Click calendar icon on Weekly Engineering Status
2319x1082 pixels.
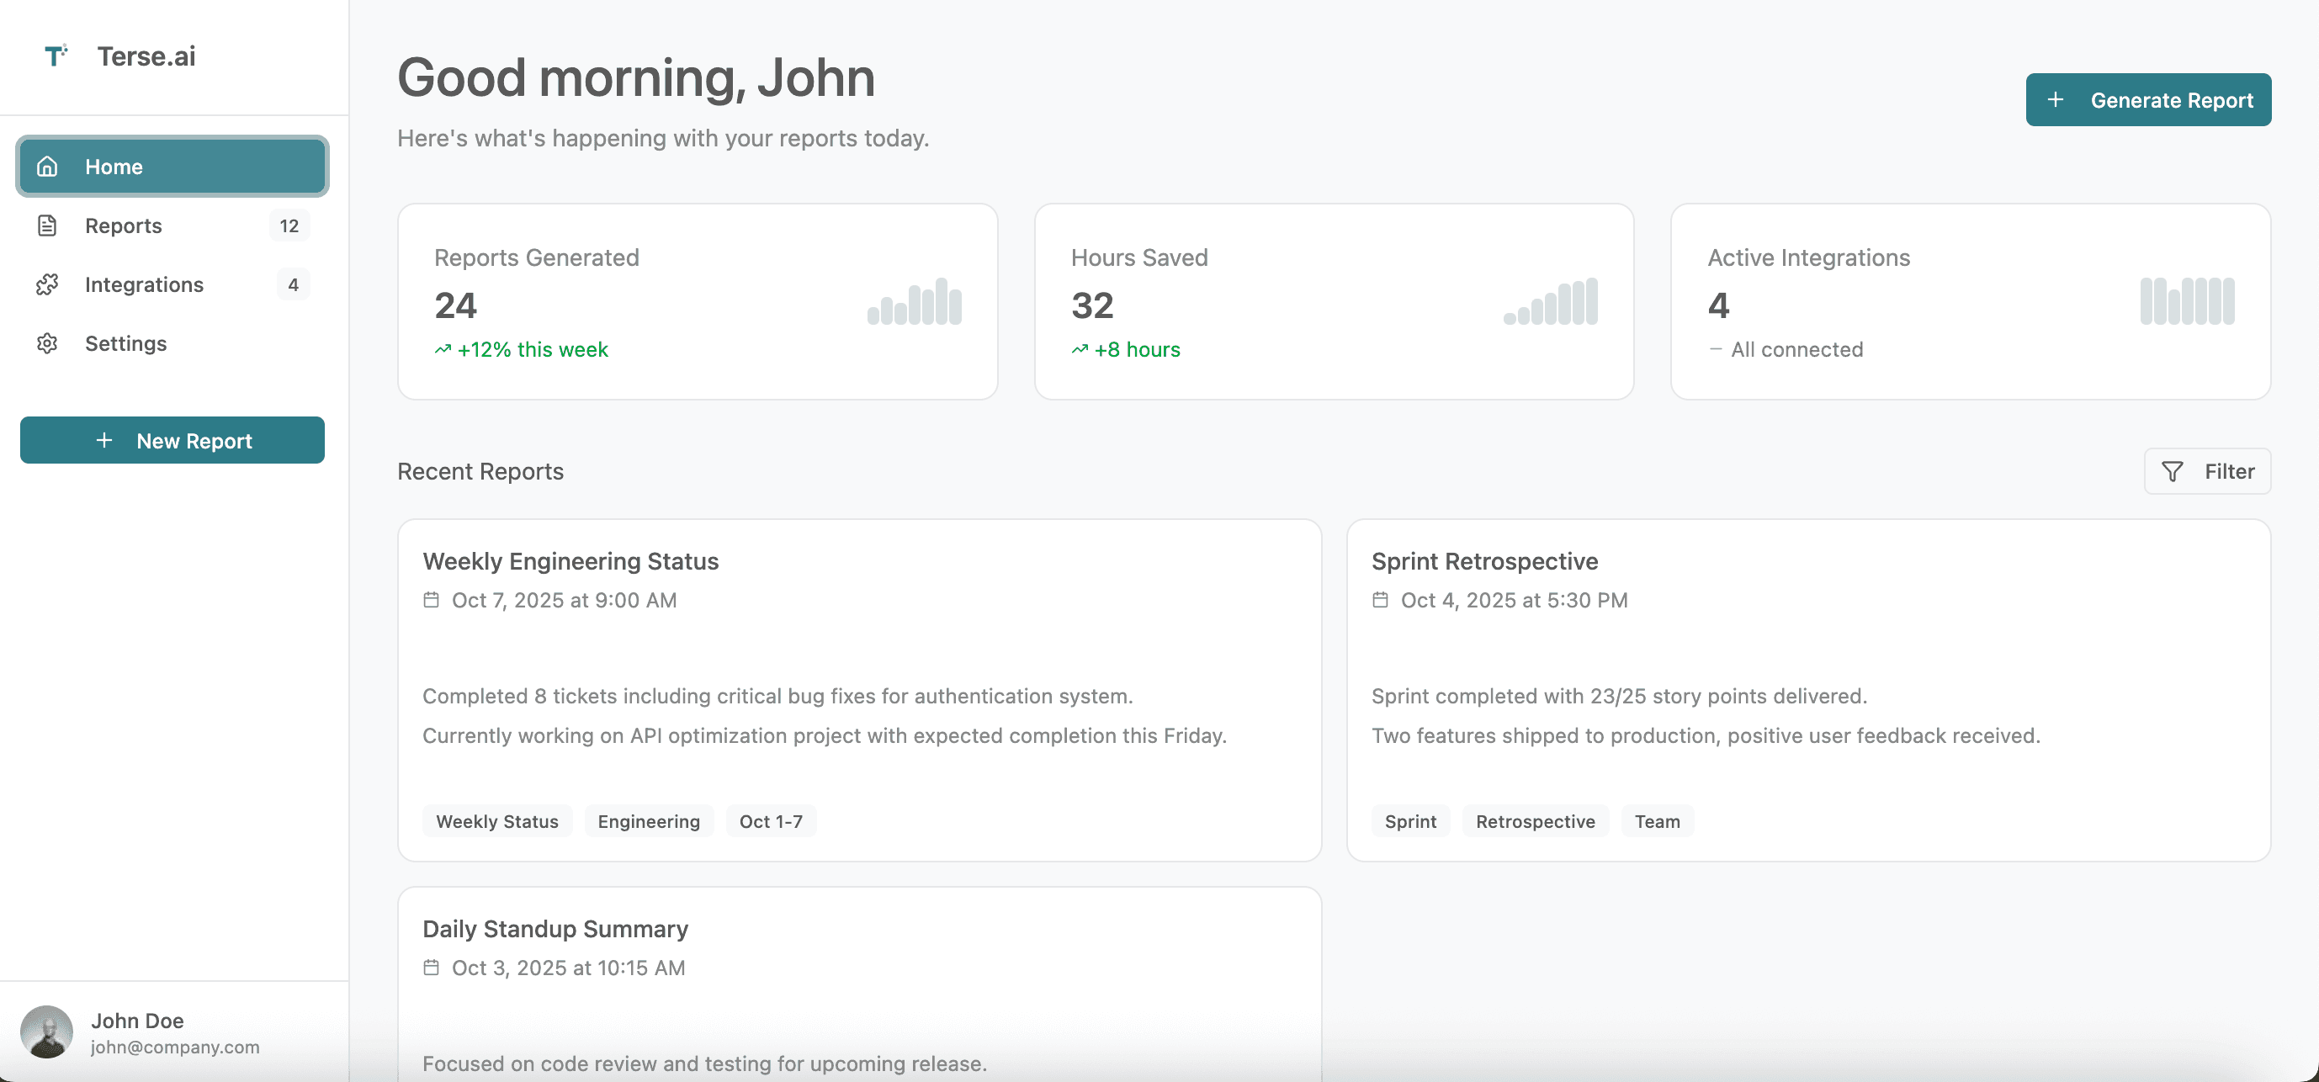[431, 600]
